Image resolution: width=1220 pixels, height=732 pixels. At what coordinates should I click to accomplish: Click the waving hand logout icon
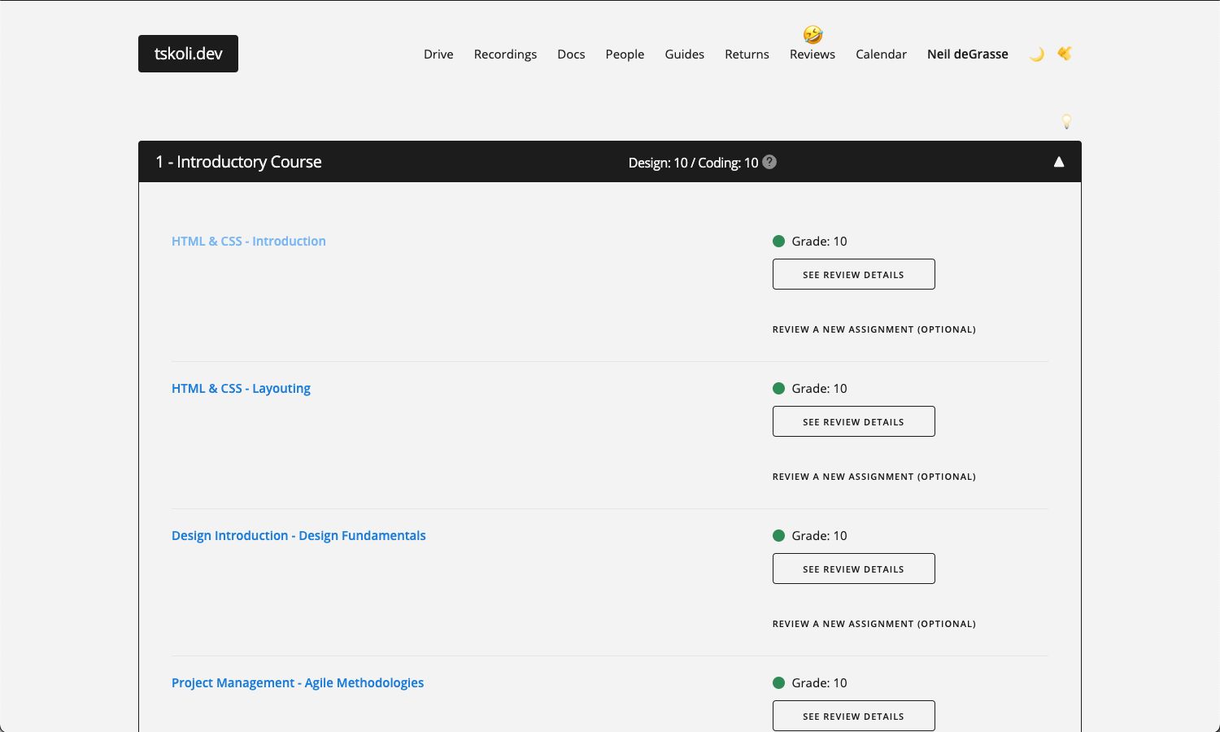[1064, 54]
